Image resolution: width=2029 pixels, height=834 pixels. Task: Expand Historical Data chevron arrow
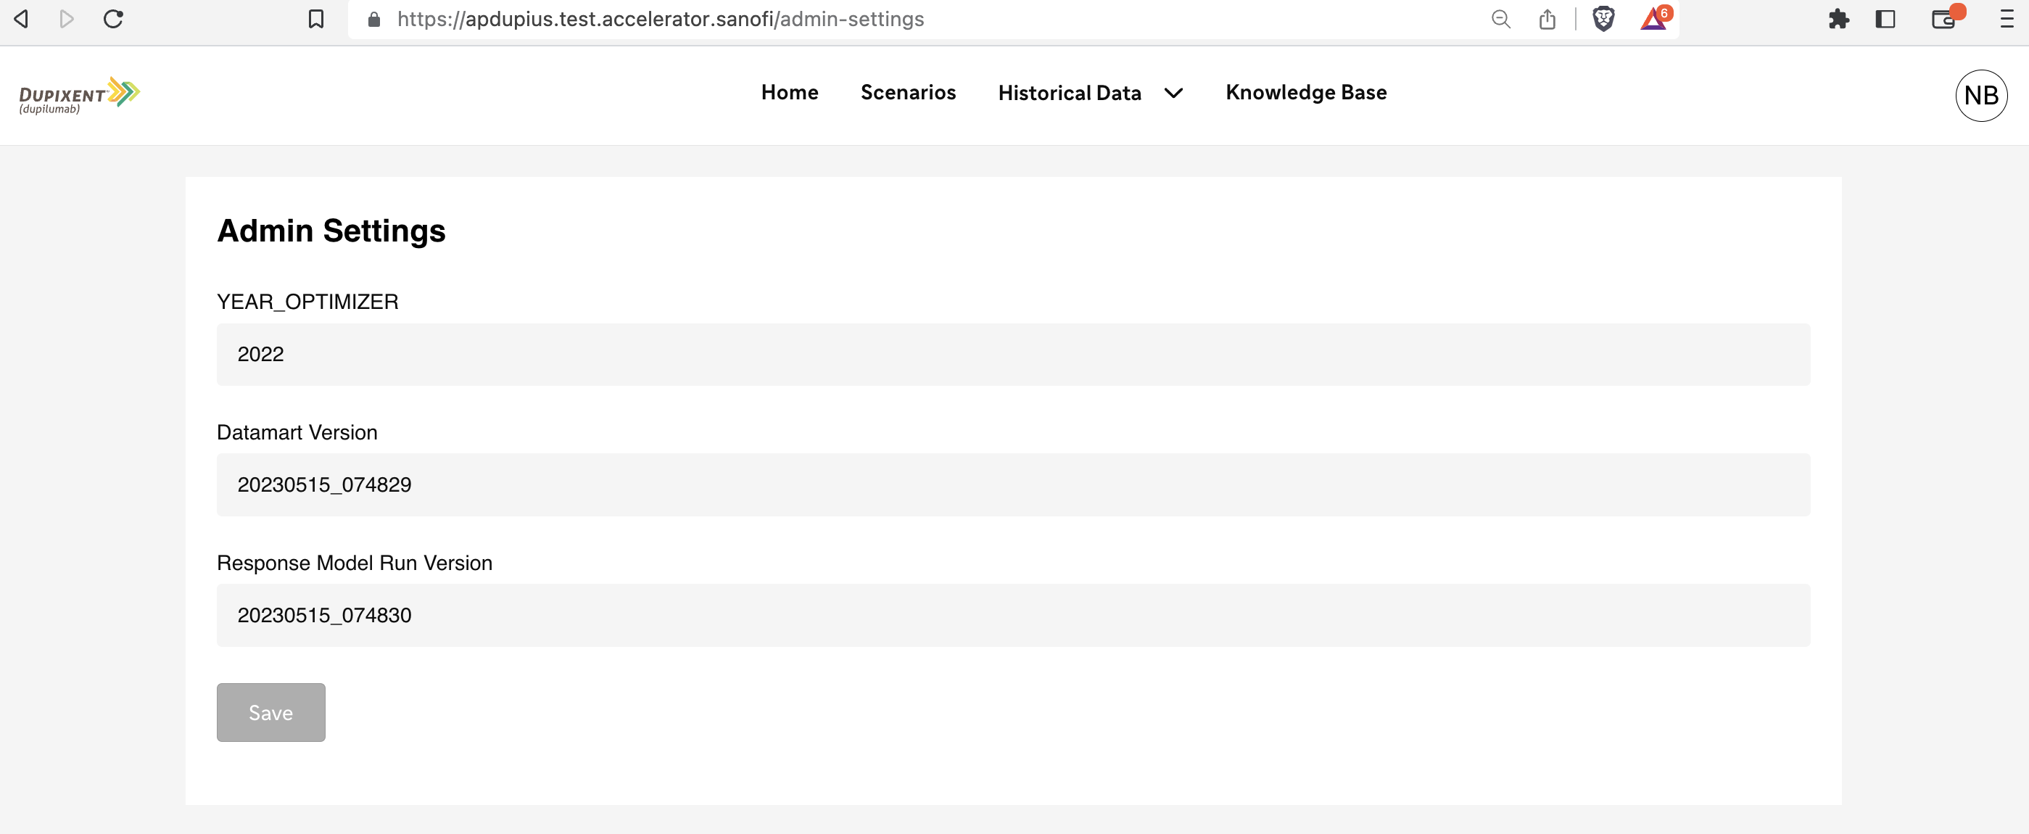pyautogui.click(x=1173, y=93)
